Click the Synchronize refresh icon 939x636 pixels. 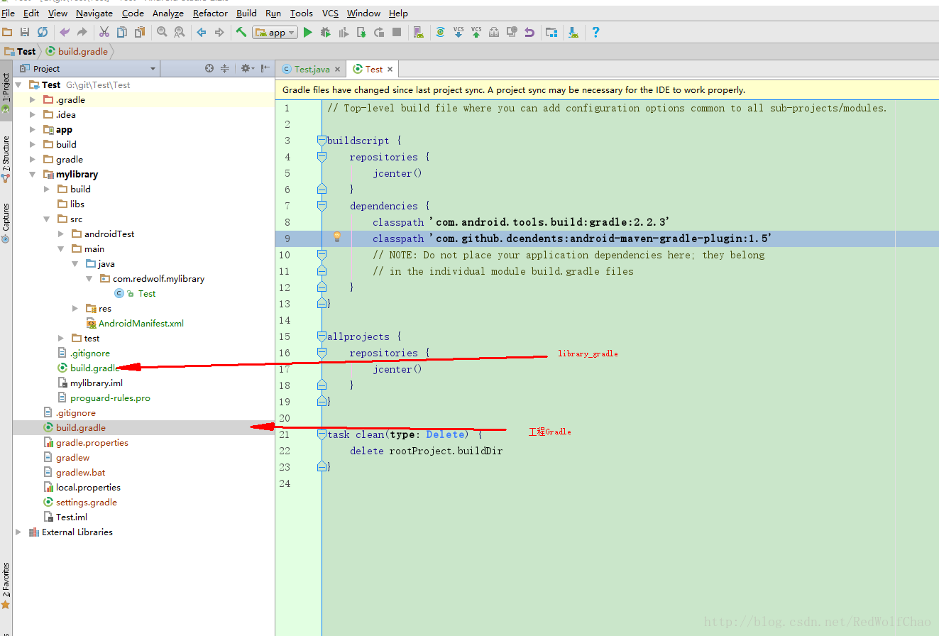(43, 32)
